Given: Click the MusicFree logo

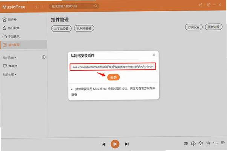Looking at the screenshot, I should [x=14, y=7].
